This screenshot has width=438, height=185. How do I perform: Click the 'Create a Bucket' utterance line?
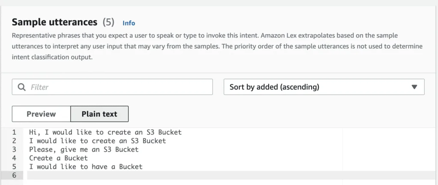point(58,158)
